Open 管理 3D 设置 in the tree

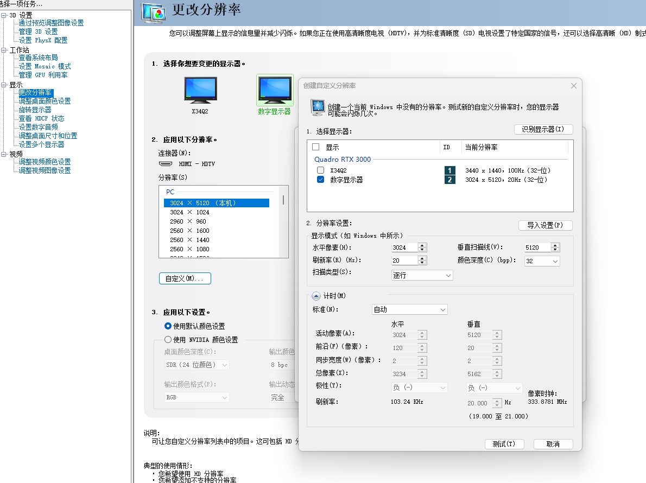click(38, 31)
